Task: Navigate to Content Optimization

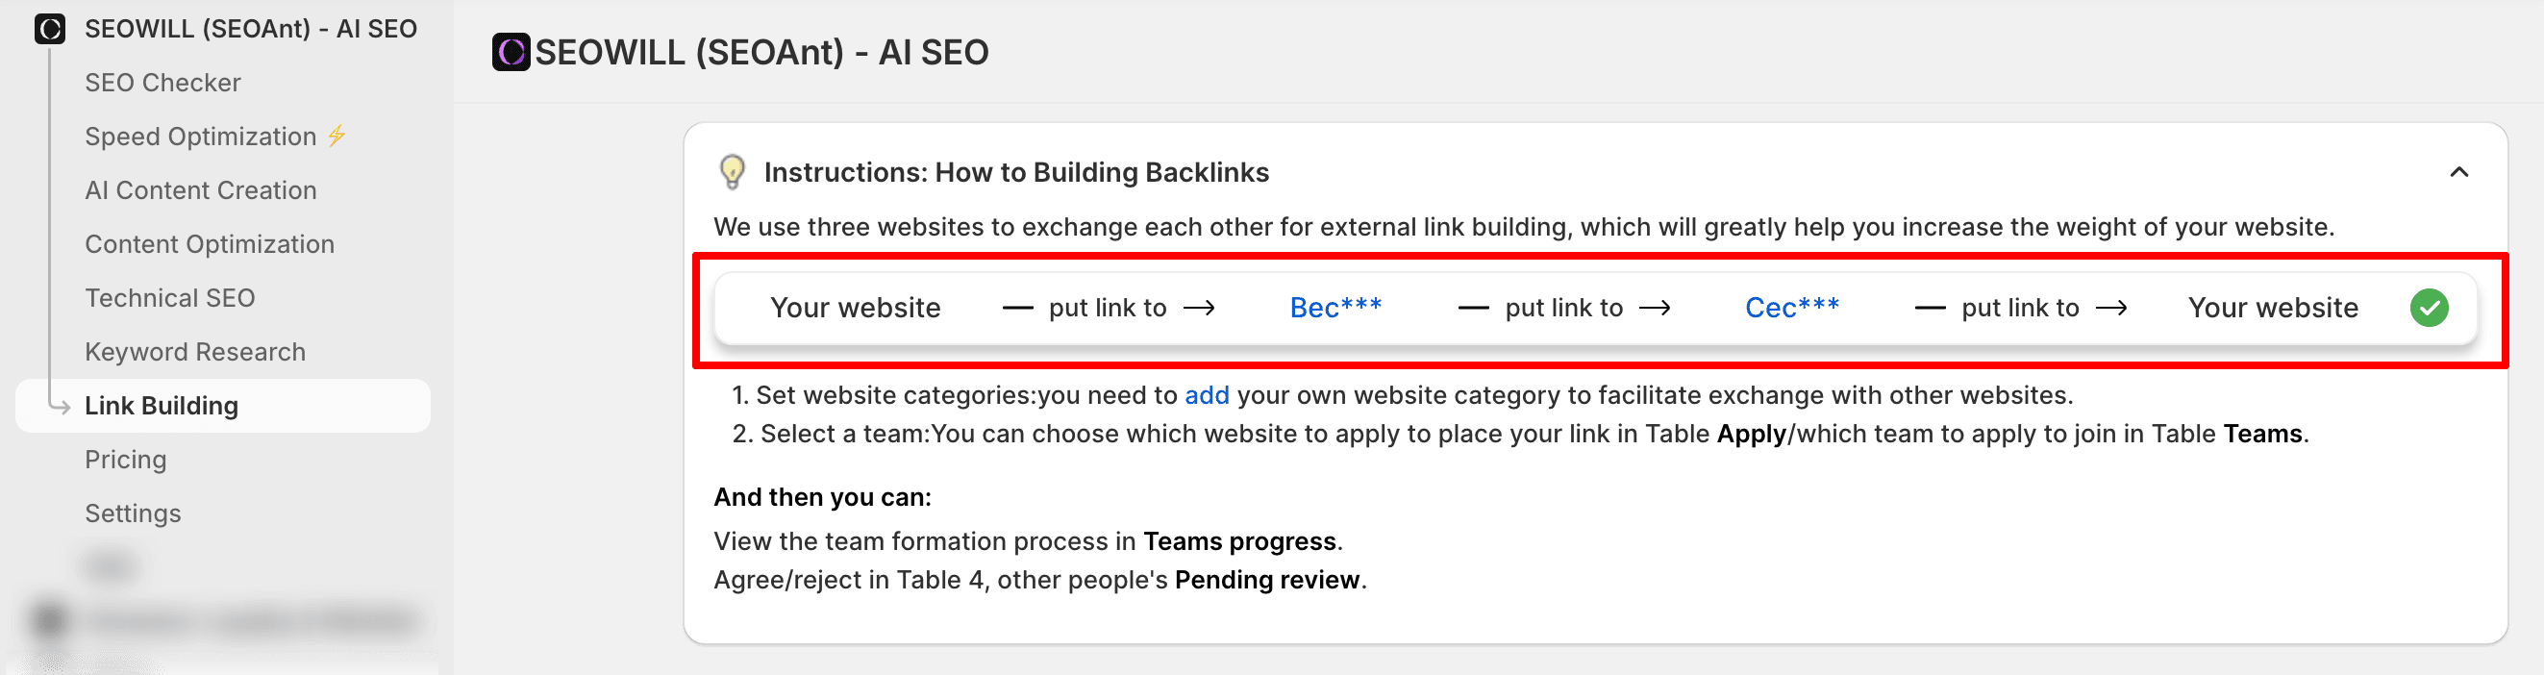Action: [210, 244]
